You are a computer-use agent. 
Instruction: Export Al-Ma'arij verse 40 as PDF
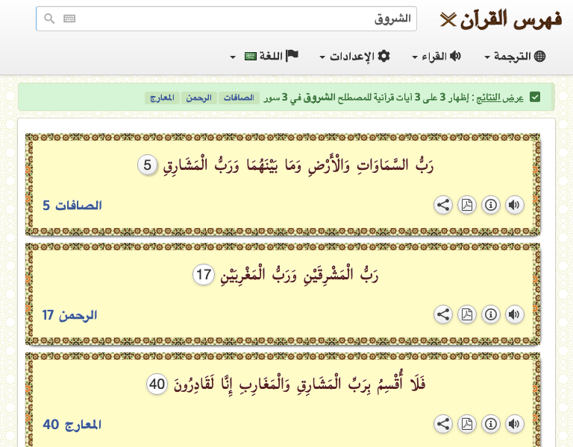click(x=467, y=424)
